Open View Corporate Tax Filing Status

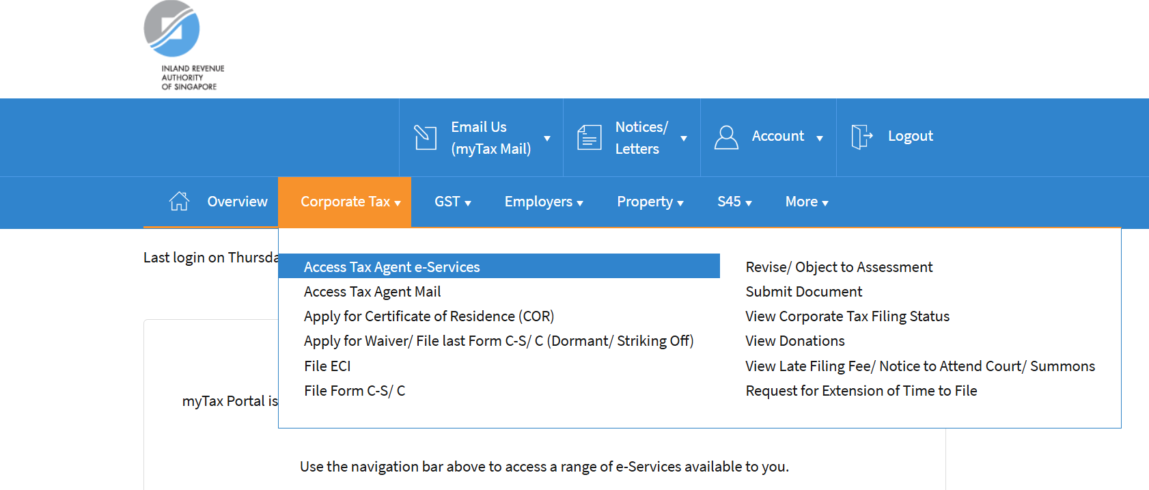[848, 316]
